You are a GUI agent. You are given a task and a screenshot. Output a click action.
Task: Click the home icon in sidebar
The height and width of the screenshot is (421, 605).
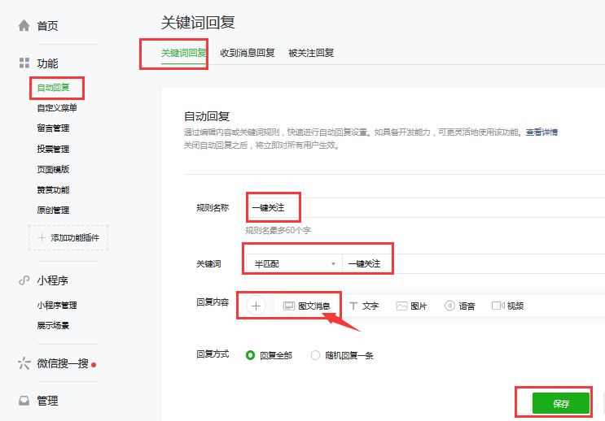point(24,26)
